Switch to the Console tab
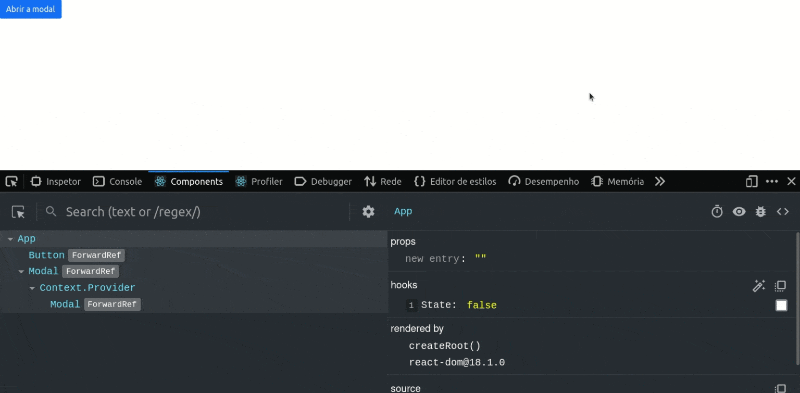The width and height of the screenshot is (800, 393). click(118, 182)
